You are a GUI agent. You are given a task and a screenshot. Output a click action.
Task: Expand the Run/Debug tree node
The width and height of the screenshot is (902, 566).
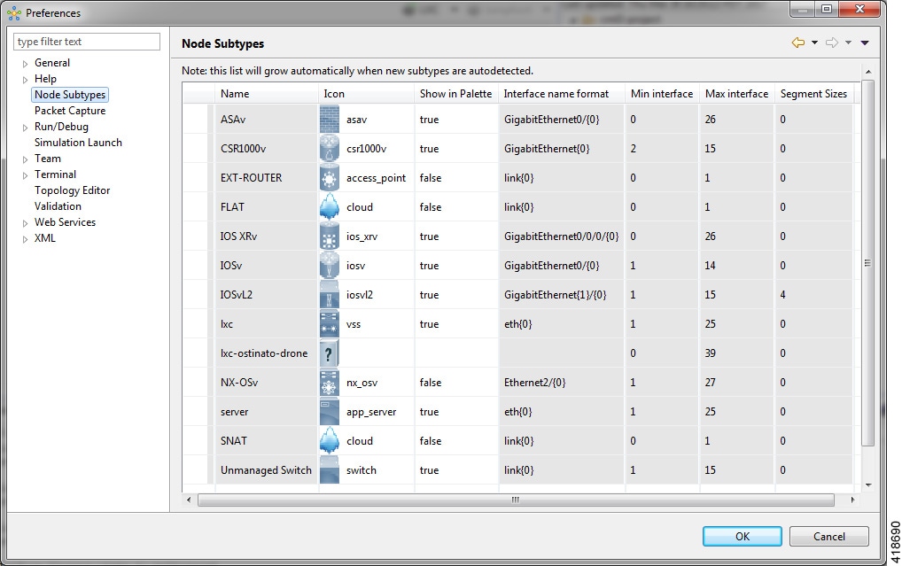click(x=26, y=128)
